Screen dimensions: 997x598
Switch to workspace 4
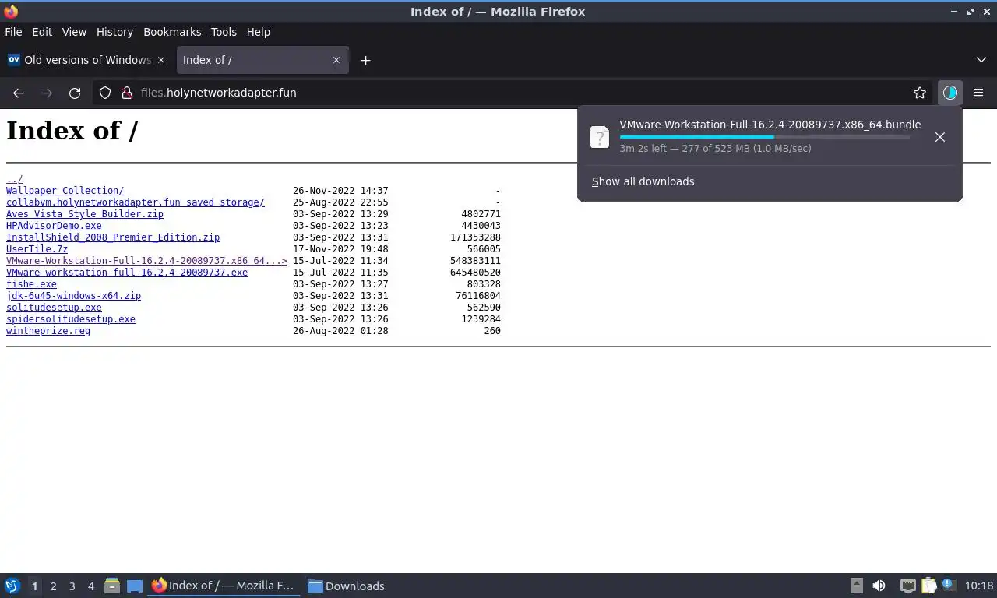[x=90, y=586]
